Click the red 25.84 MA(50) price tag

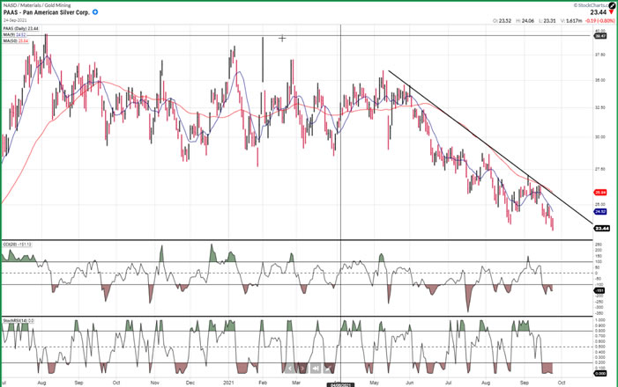point(600,192)
